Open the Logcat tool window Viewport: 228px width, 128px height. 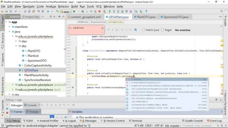69,121
